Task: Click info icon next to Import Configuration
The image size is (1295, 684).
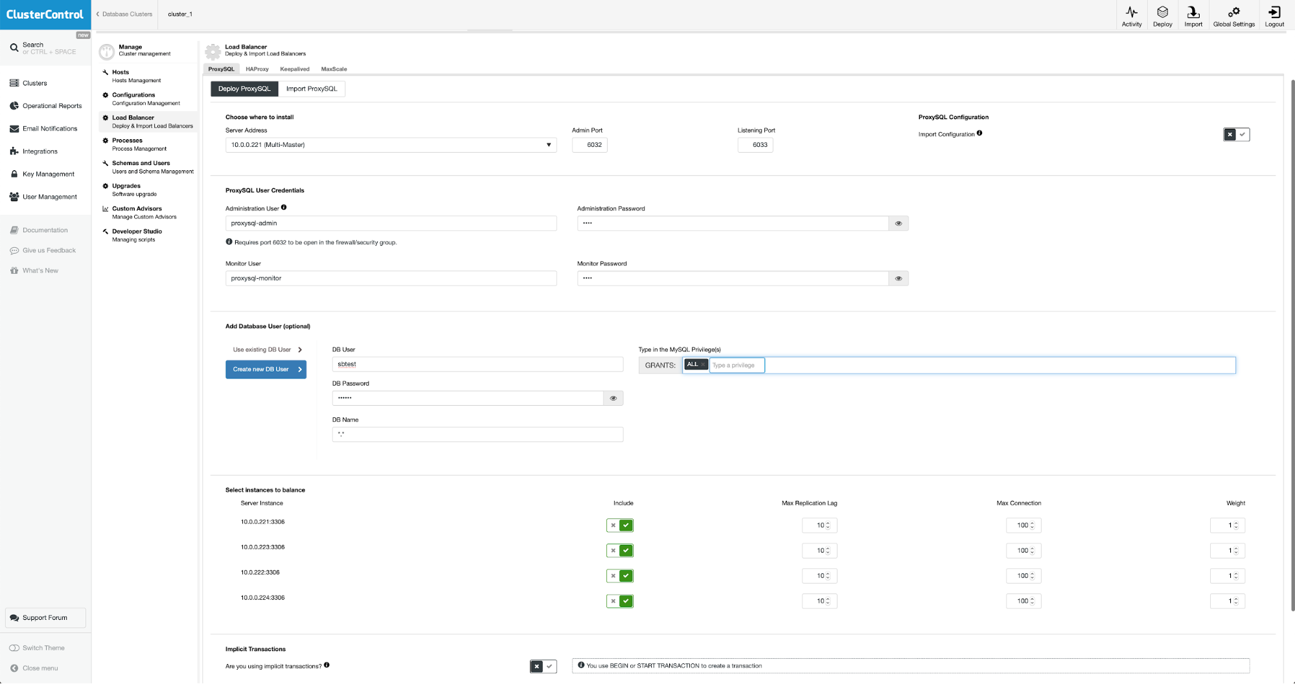Action: click(x=980, y=133)
